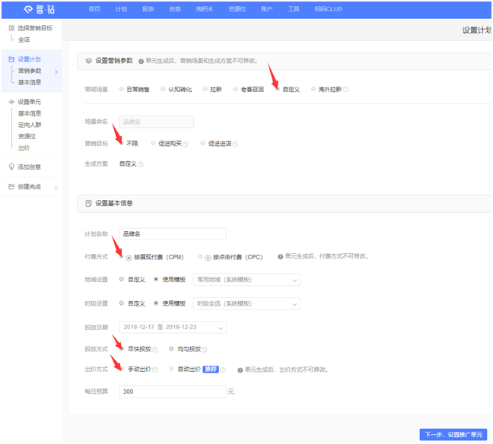Click the 添加创意 lightbulb icon
Screen dimensions: 493x444
click(x=11, y=166)
